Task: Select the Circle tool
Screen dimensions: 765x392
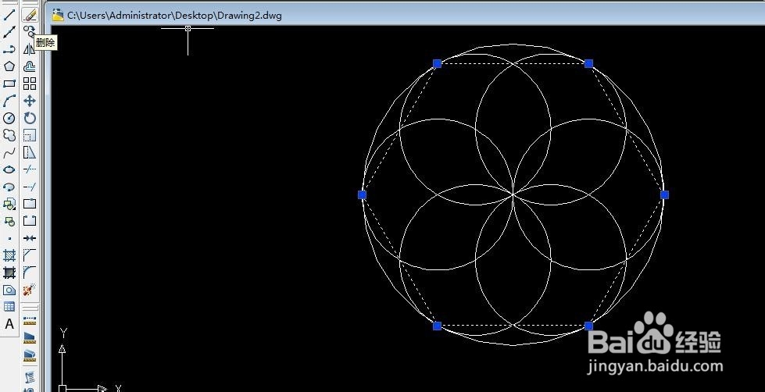Action: point(9,118)
